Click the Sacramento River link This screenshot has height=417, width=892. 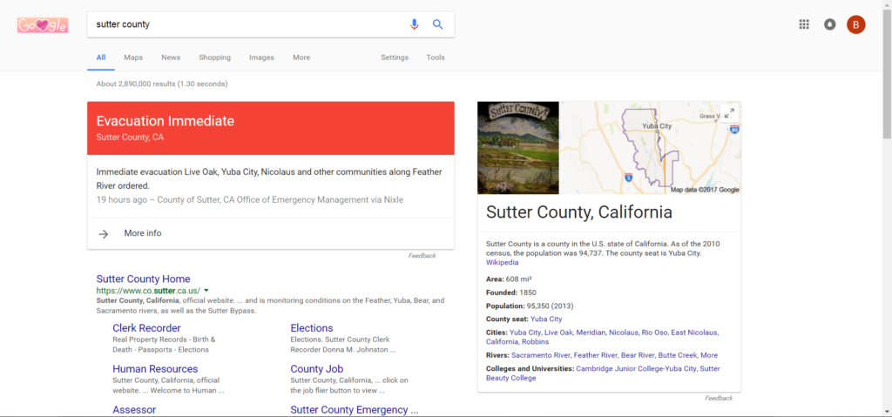coord(540,355)
